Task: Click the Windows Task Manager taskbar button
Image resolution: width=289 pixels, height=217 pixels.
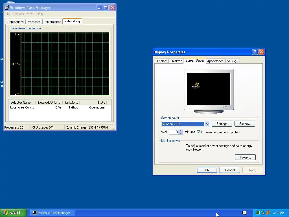Action: [52, 213]
